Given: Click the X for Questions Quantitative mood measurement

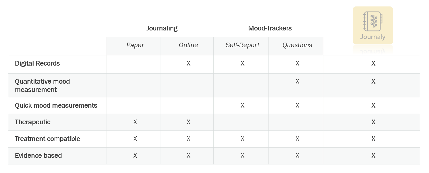Looking at the screenshot, I should 297,82.
